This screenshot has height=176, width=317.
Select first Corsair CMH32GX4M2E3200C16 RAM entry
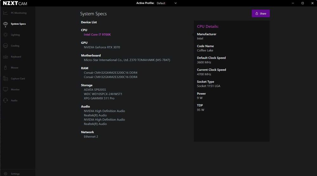tap(111, 73)
